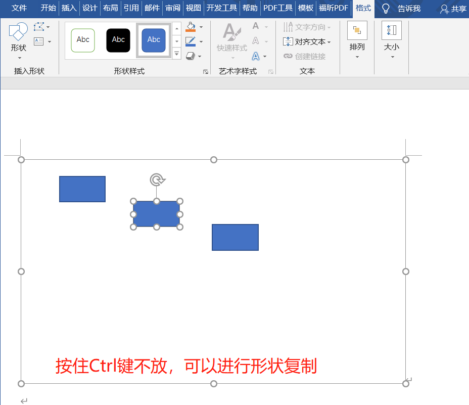Open the 形状 dropdown arrow

[x=19, y=58]
